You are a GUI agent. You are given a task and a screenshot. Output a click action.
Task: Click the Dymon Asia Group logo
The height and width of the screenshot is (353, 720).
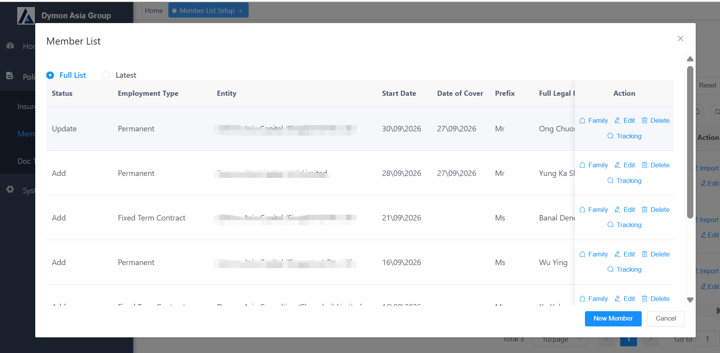coord(26,16)
